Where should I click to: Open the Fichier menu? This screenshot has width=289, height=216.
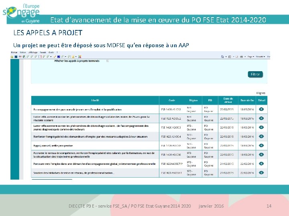(14, 52)
